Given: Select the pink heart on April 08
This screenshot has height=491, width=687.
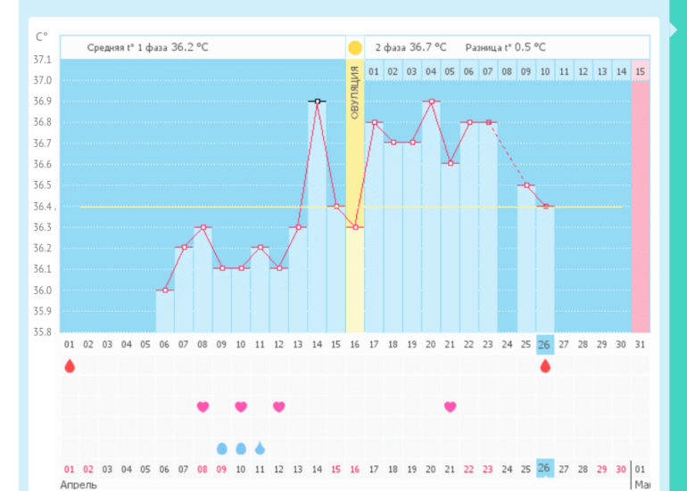Looking at the screenshot, I should [x=203, y=406].
